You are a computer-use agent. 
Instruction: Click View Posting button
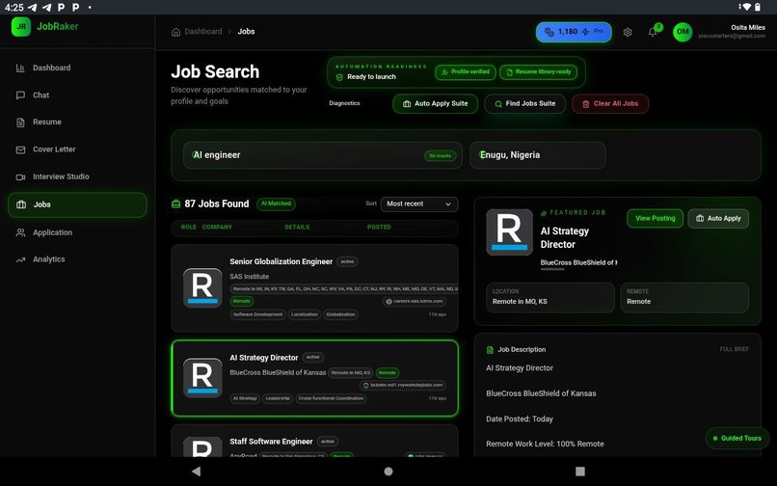point(655,218)
